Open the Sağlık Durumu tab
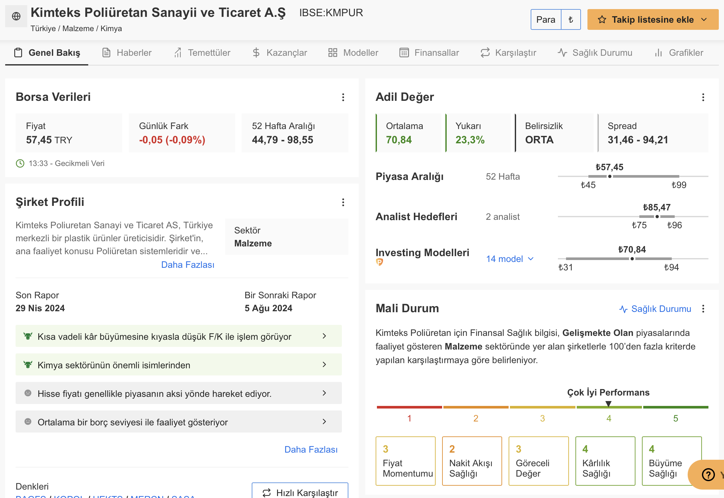Viewport: 724px width, 498px height. 595,53
